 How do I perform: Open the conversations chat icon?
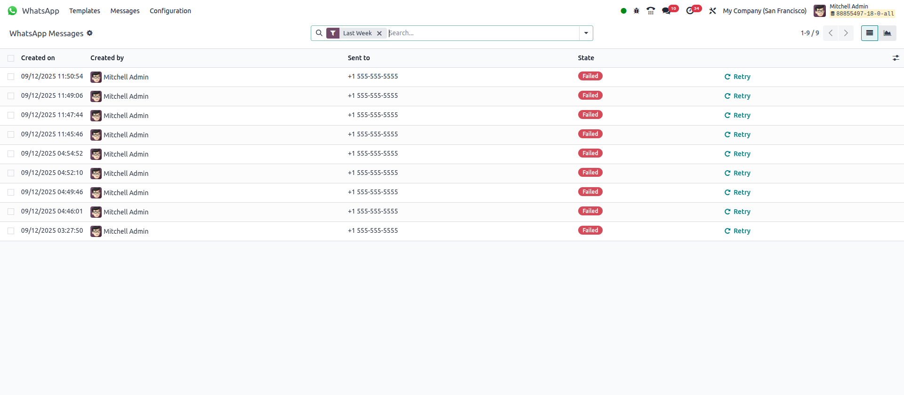coord(666,11)
